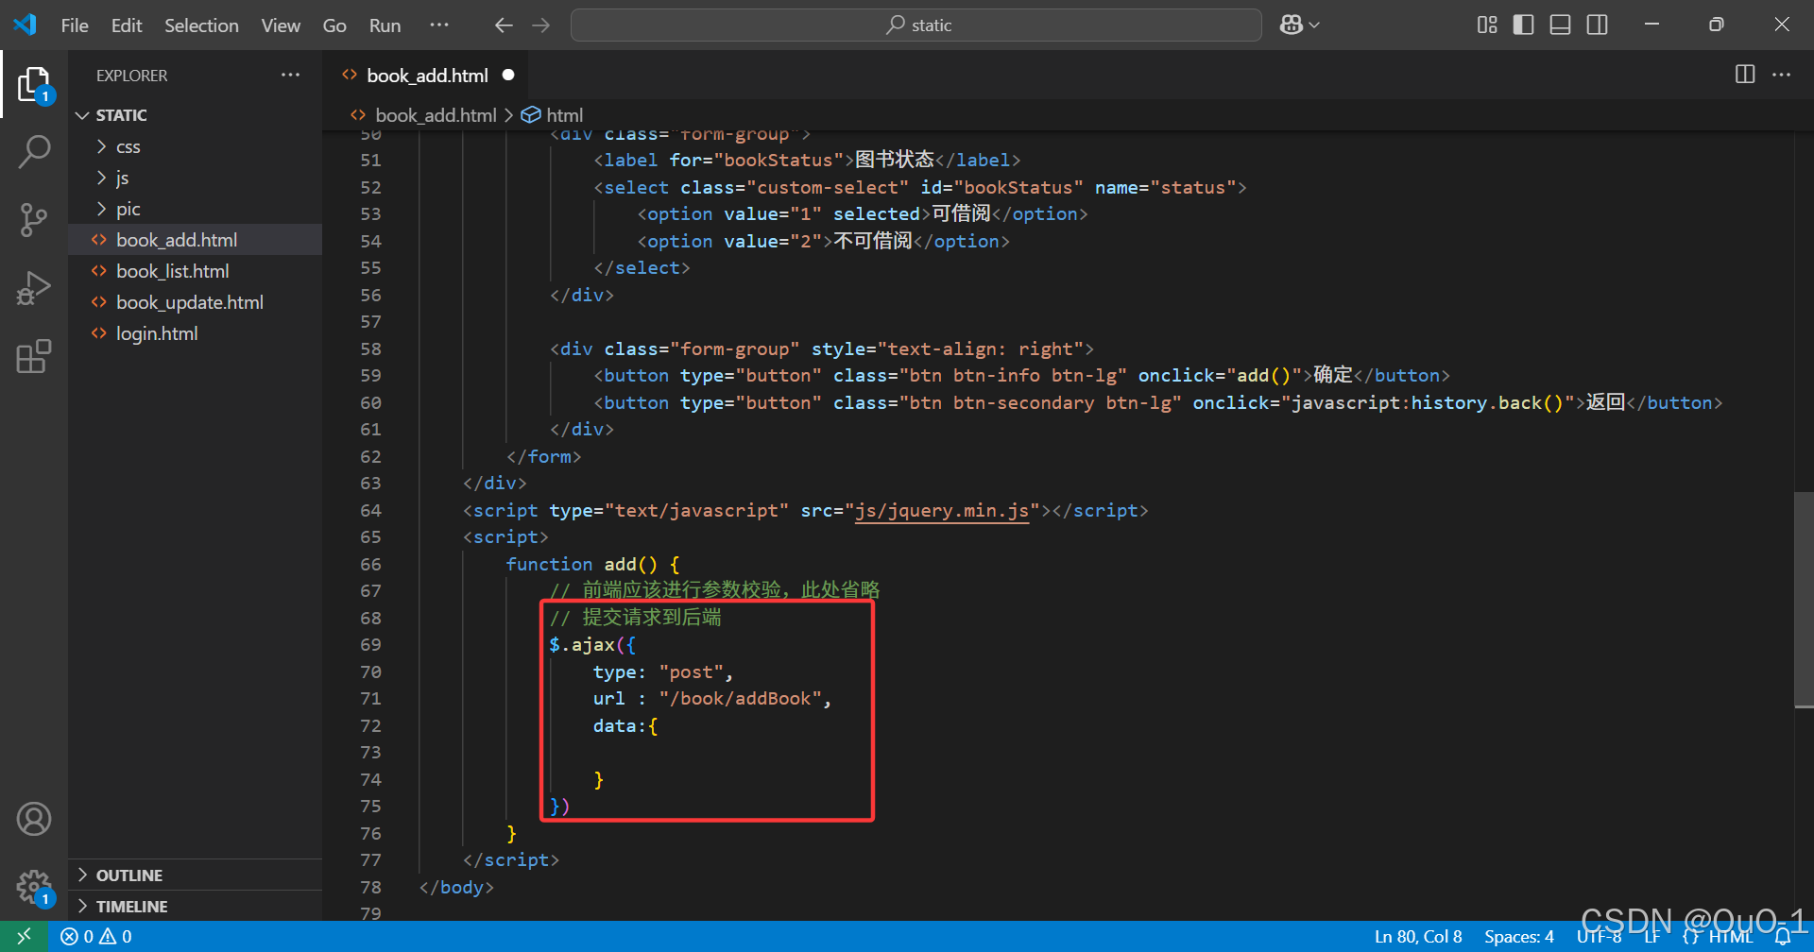The image size is (1814, 952).
Task: Click the editor vertical scrollbar thumb
Action: click(x=1804, y=599)
